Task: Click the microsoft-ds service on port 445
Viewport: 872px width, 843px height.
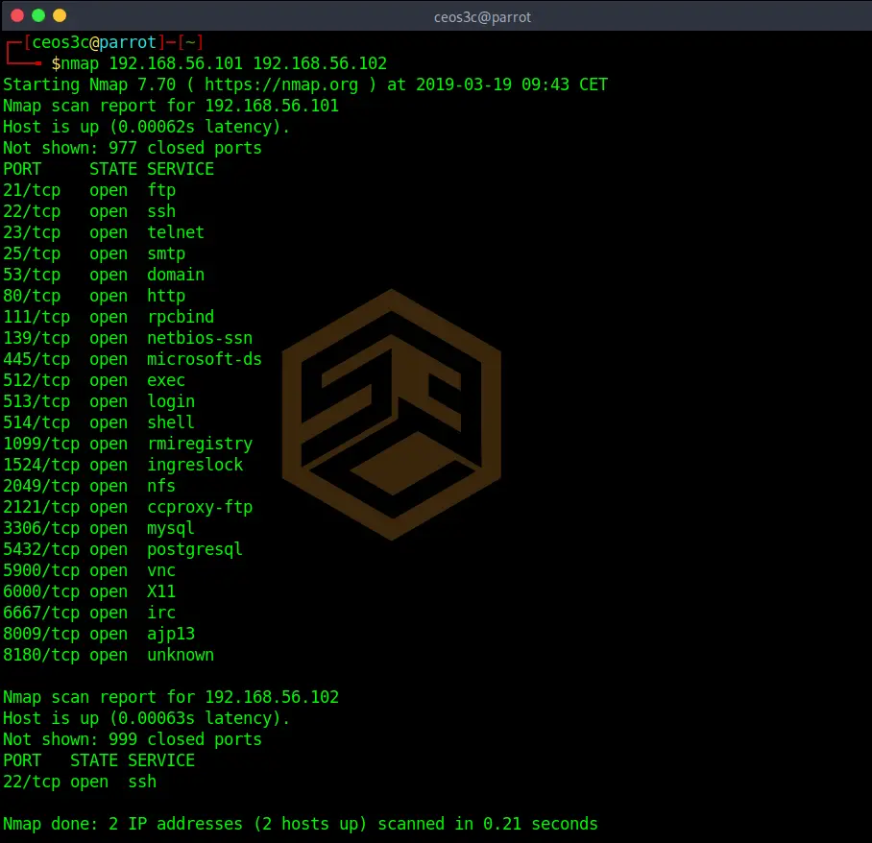Action: click(204, 359)
